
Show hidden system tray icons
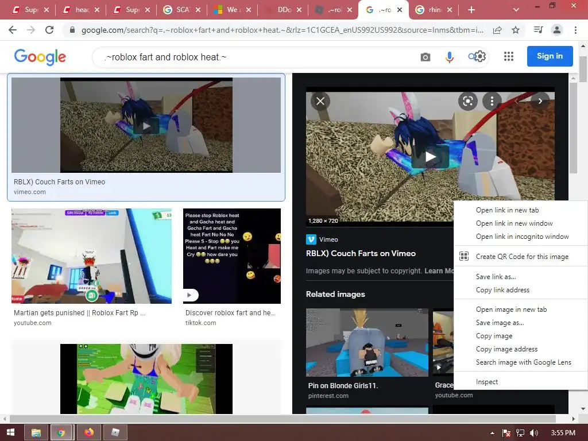(492, 433)
